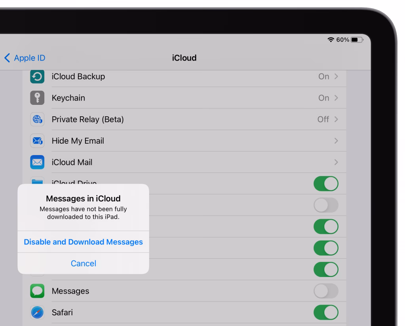Navigate back to Apple ID
Image resolution: width=405 pixels, height=326 pixels.
(25, 58)
